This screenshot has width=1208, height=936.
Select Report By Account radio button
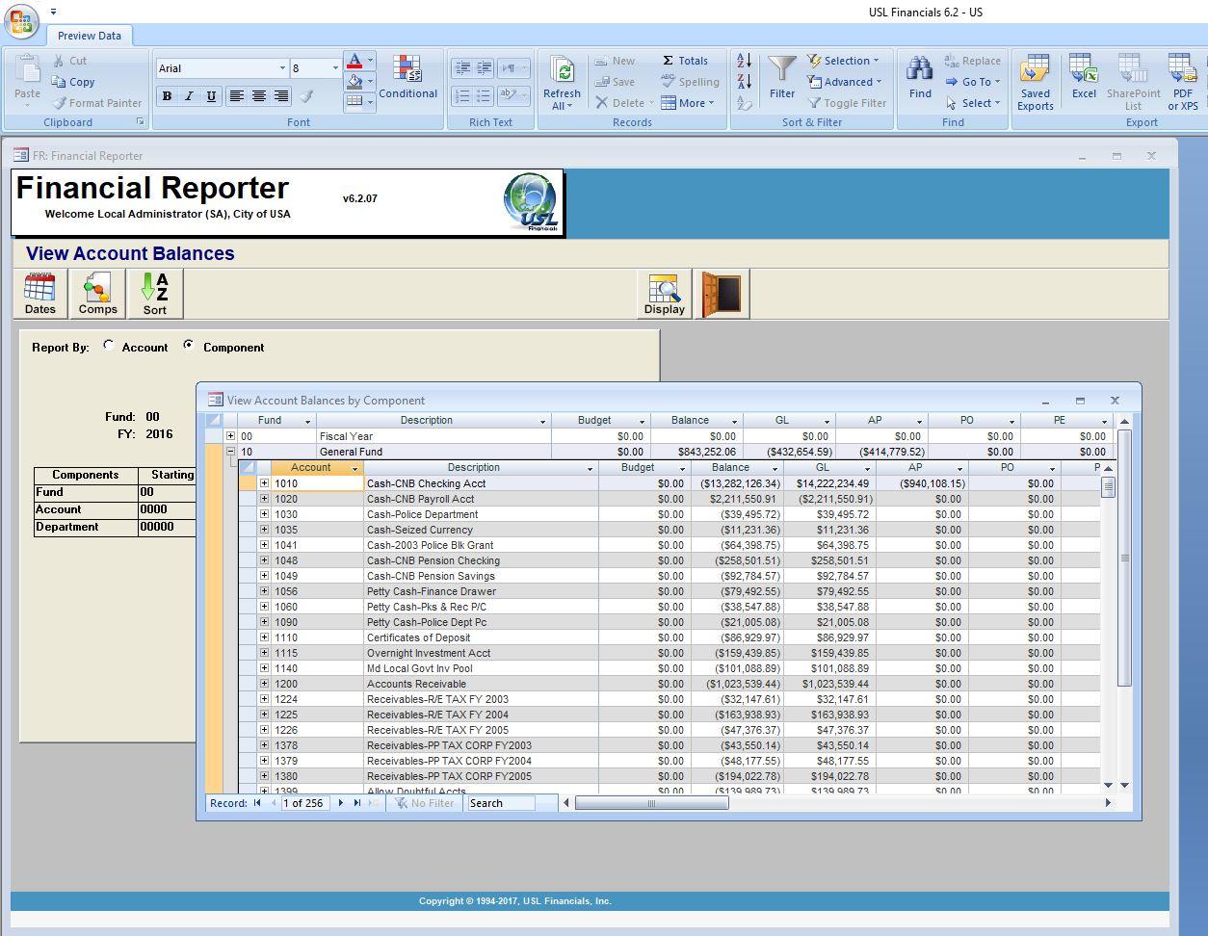[x=109, y=346]
